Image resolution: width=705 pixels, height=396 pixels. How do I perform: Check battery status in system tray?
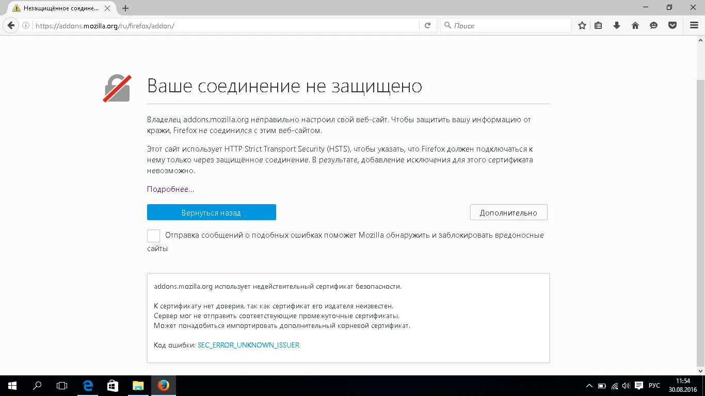[602, 386]
